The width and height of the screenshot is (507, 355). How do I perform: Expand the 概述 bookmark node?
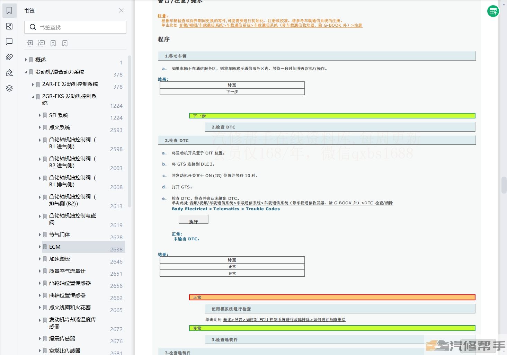point(26,60)
